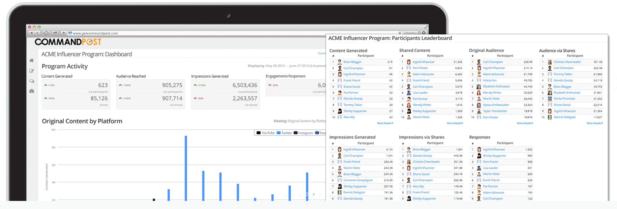Open Lisa Leader link in Responses table
617x209 pixels.
(x=490, y=168)
